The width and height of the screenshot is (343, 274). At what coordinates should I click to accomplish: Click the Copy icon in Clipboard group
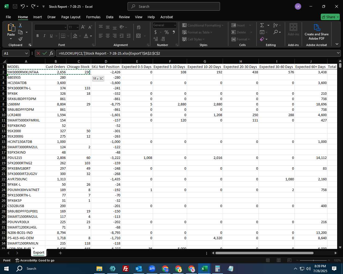click(20, 32)
